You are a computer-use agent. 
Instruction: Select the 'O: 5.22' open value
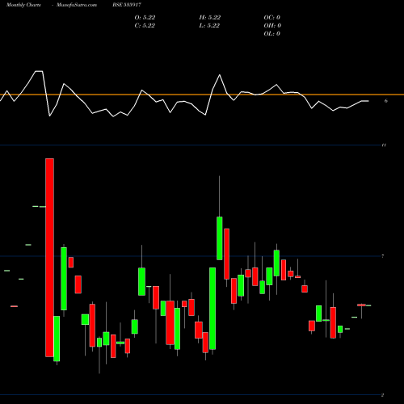[x=145, y=17]
